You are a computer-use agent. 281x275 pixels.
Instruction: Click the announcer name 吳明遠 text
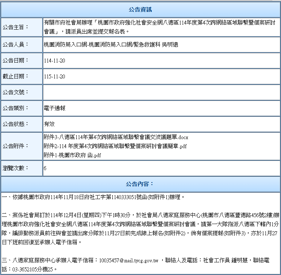click(170, 45)
